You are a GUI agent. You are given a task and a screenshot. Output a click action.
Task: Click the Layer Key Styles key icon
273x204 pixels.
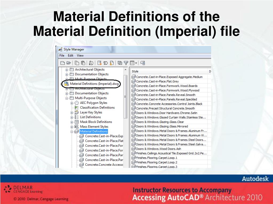tap(77, 112)
